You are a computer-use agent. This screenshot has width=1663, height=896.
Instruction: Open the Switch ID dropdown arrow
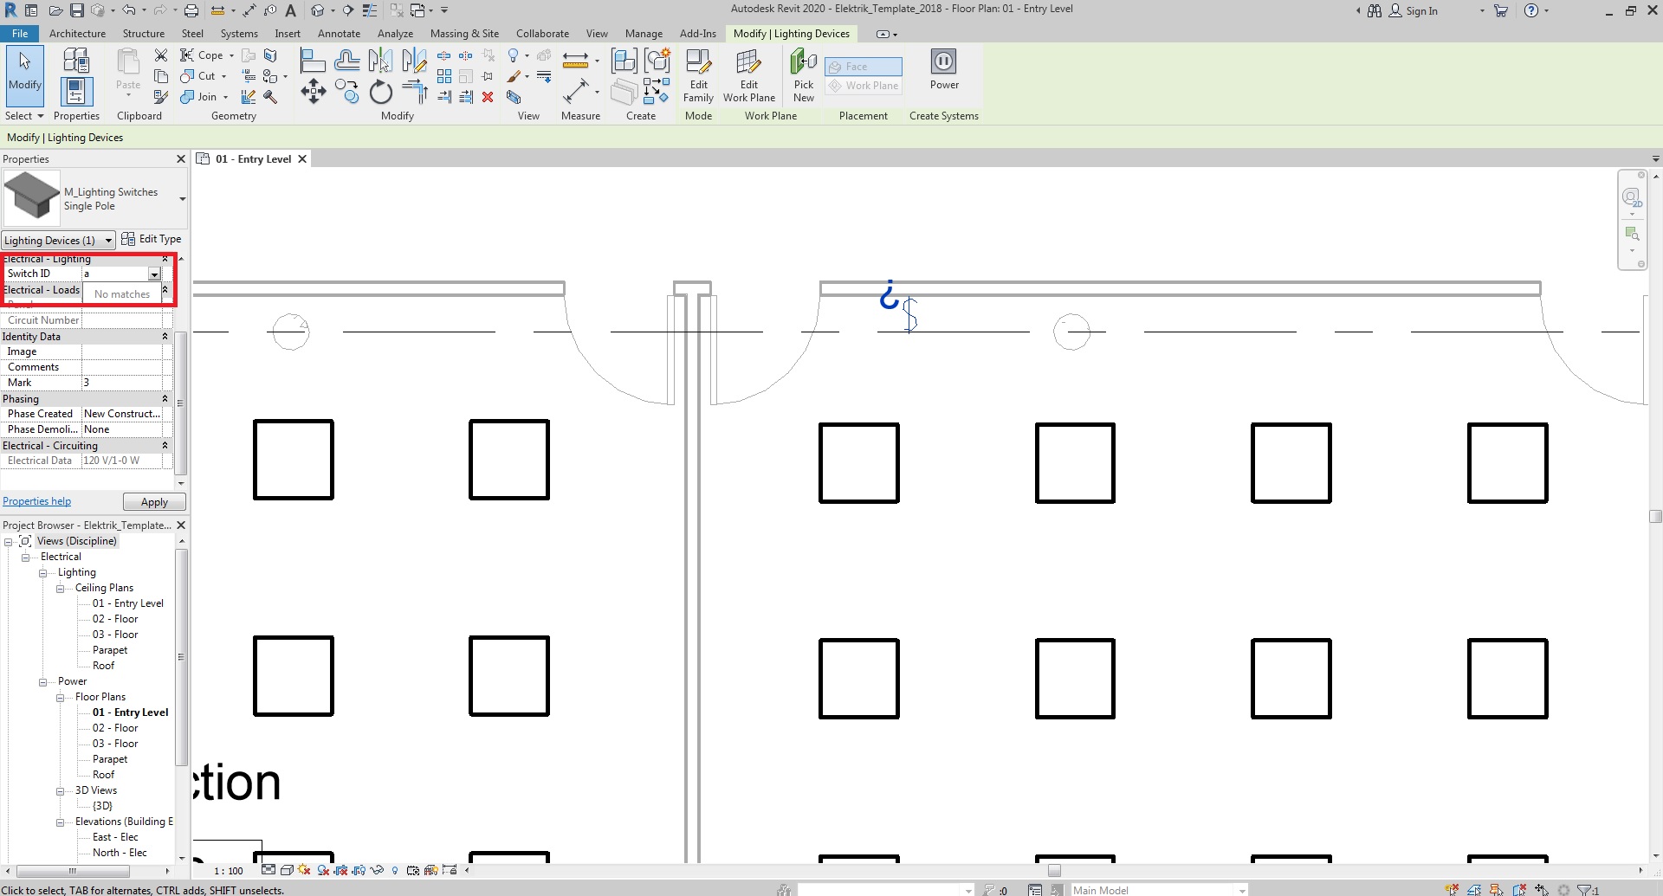click(x=154, y=274)
